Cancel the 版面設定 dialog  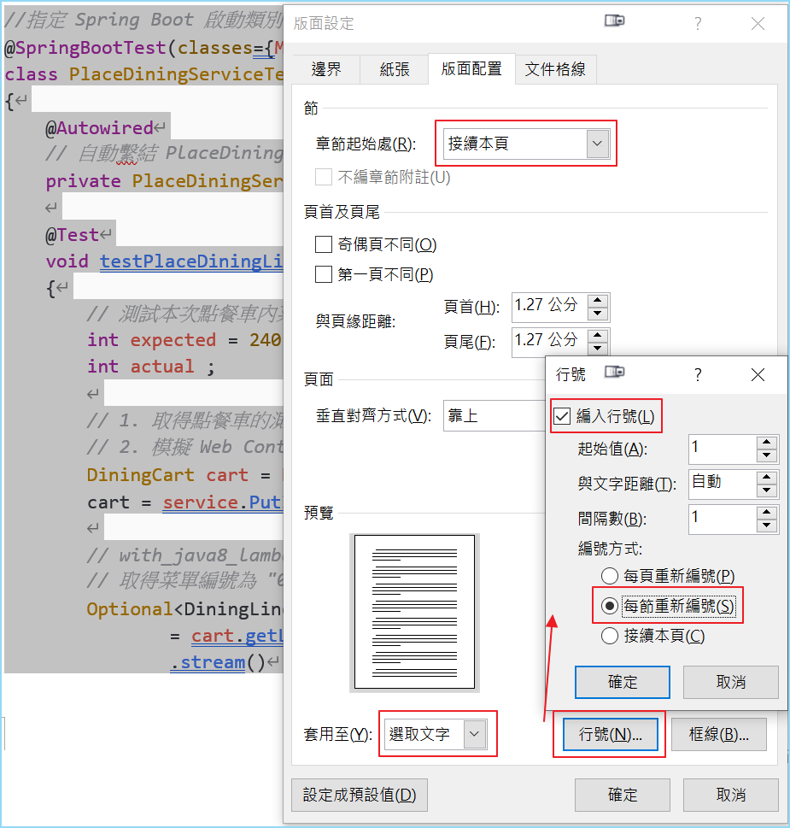point(730,795)
